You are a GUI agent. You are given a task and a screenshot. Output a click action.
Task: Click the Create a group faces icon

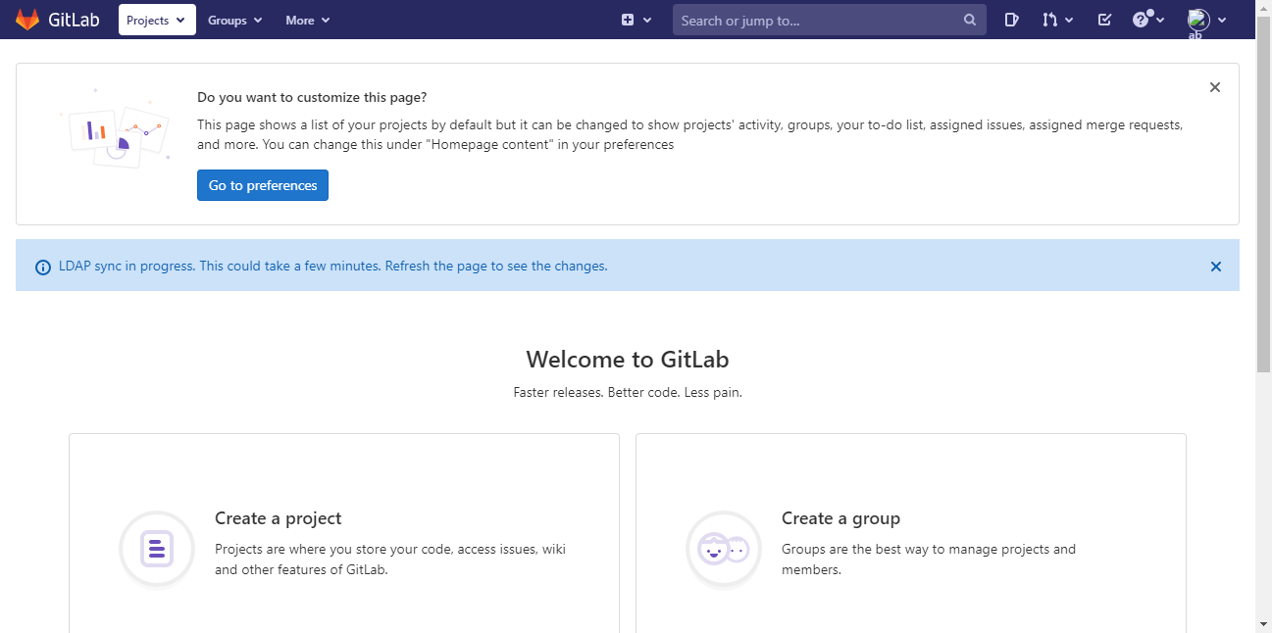(723, 549)
